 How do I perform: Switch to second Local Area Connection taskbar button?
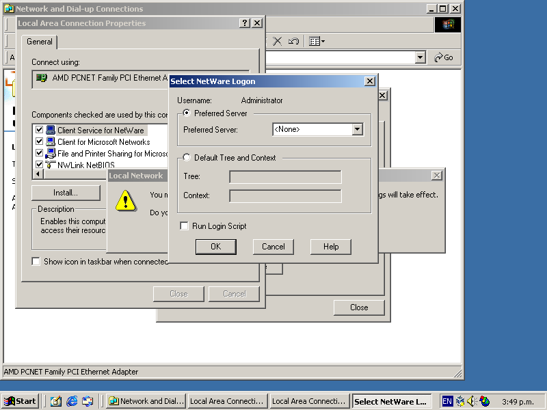pyautogui.click(x=310, y=401)
